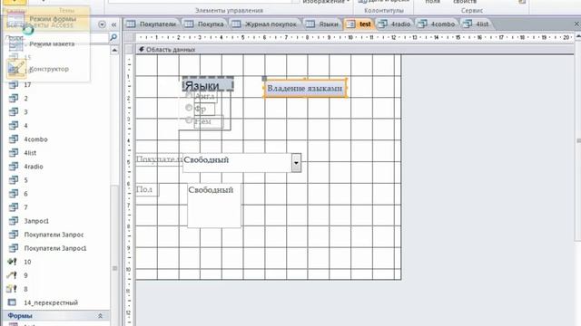
Task: Open the Свободный combo box dropdown arrow
Action: click(x=296, y=163)
